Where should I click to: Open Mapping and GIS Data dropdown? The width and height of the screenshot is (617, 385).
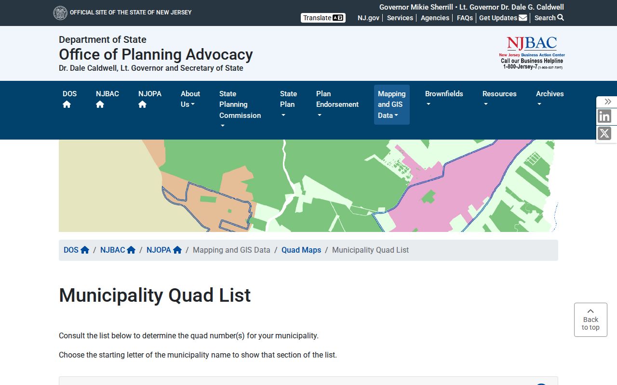[x=391, y=104]
